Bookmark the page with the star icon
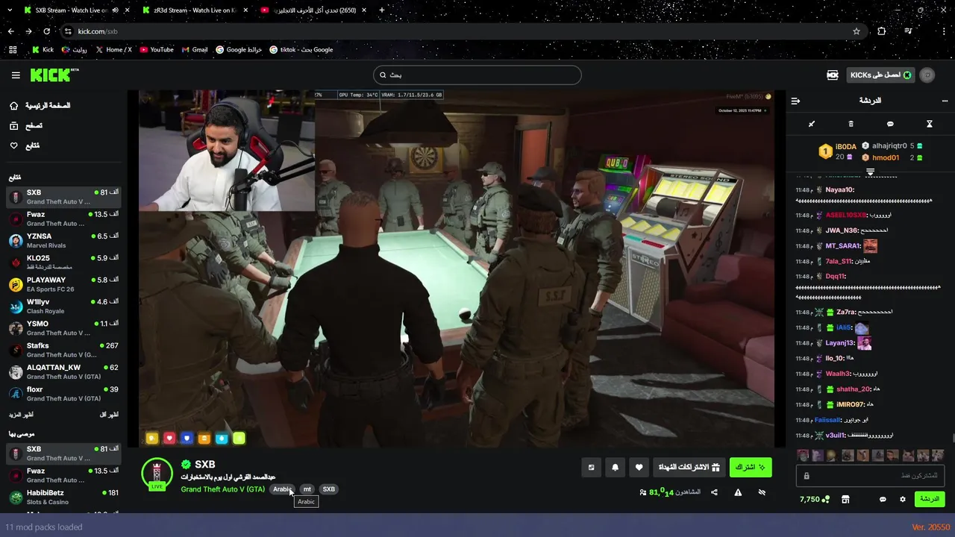 pos(857,31)
